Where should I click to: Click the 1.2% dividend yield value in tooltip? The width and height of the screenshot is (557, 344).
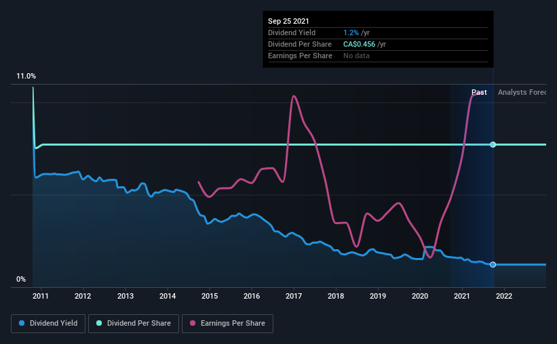(x=351, y=33)
